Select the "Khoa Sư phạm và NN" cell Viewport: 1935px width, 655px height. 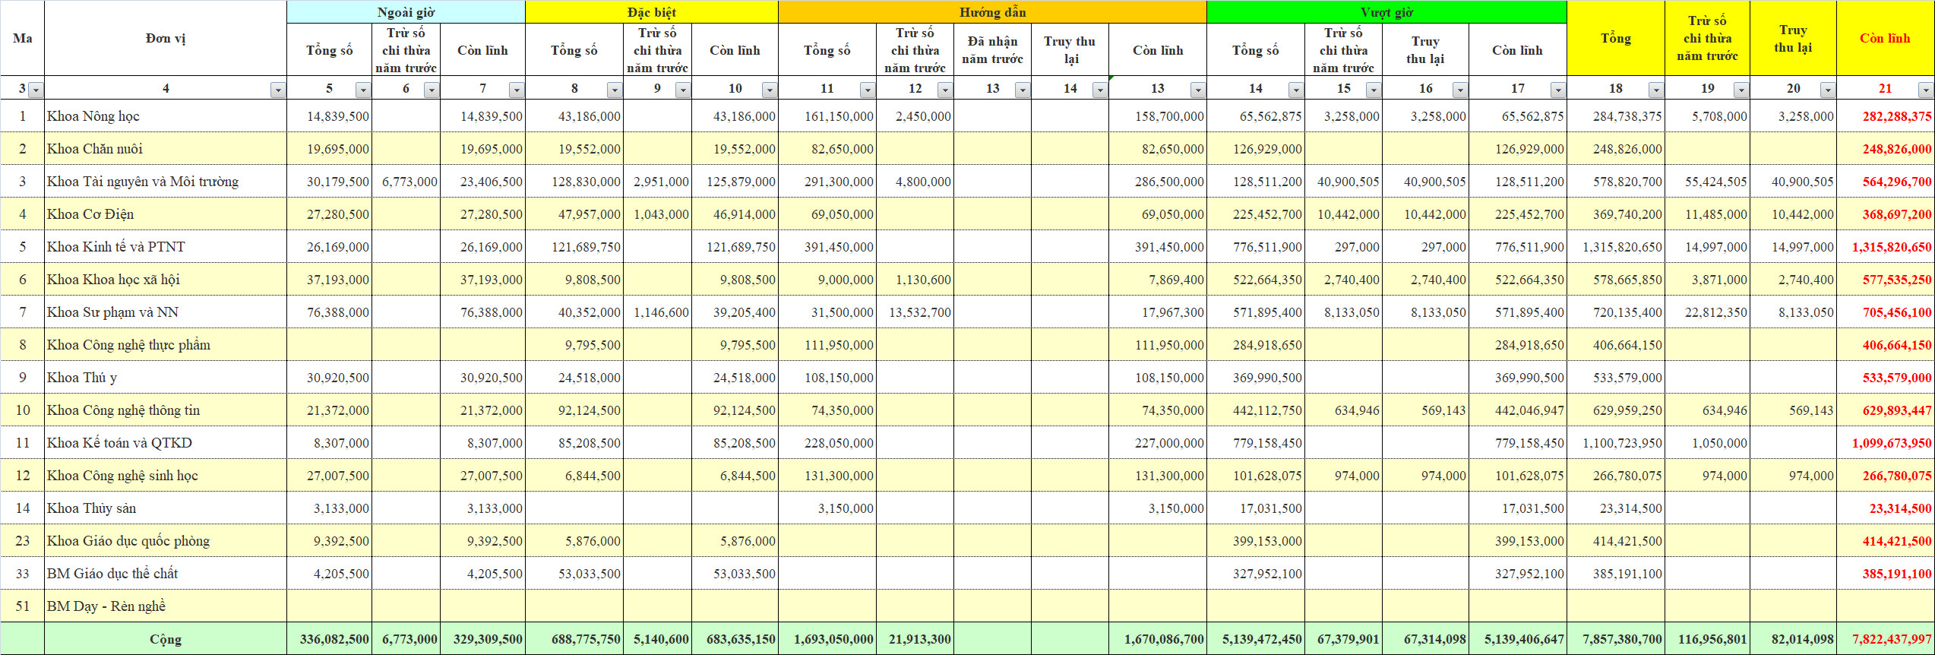[x=166, y=312]
